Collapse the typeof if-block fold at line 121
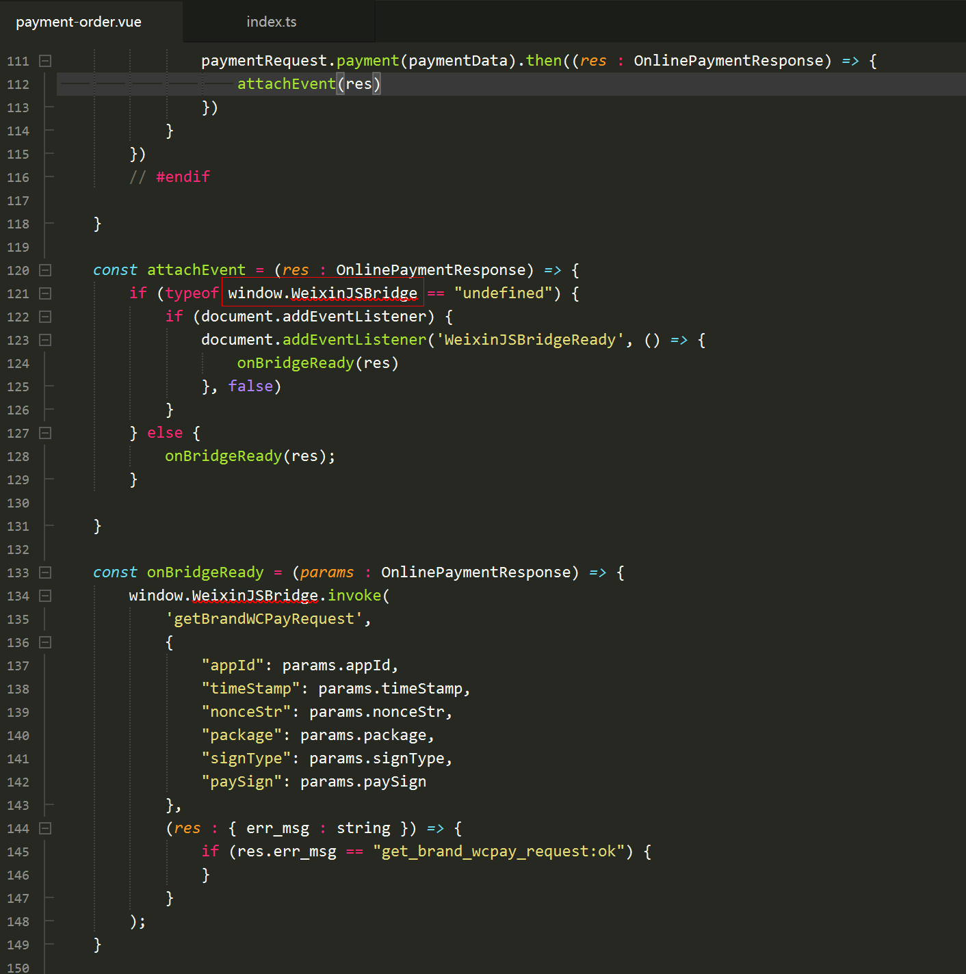The height and width of the screenshot is (974, 966). click(x=45, y=293)
